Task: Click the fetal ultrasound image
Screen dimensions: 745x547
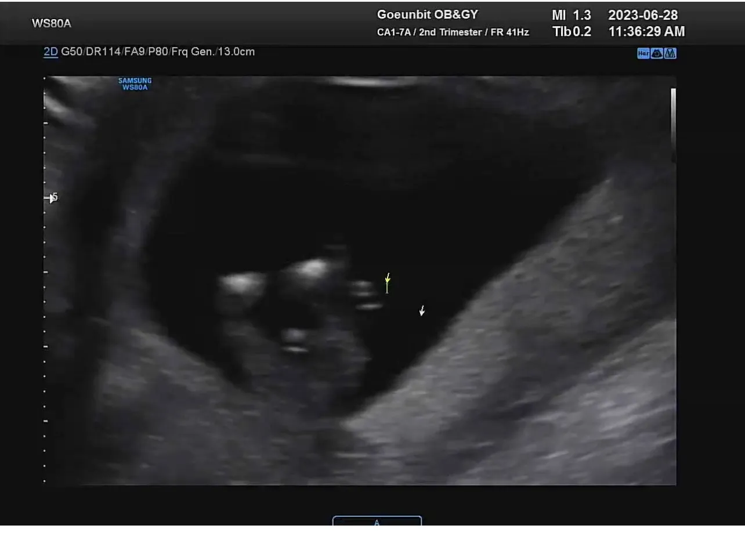Action: [x=360, y=281]
